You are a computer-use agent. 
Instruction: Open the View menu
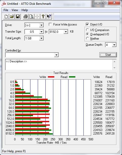(15, 10)
